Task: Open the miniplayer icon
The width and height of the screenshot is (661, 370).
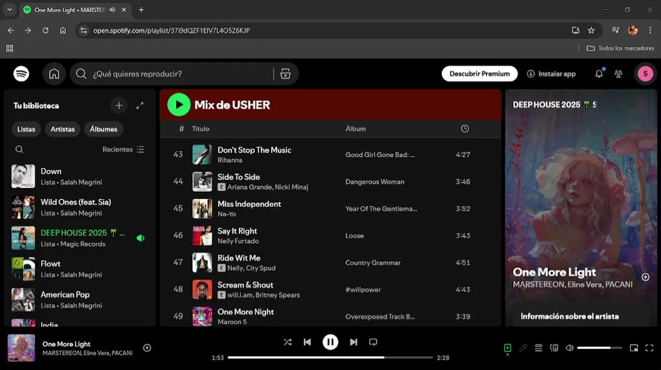Action: [x=634, y=348]
